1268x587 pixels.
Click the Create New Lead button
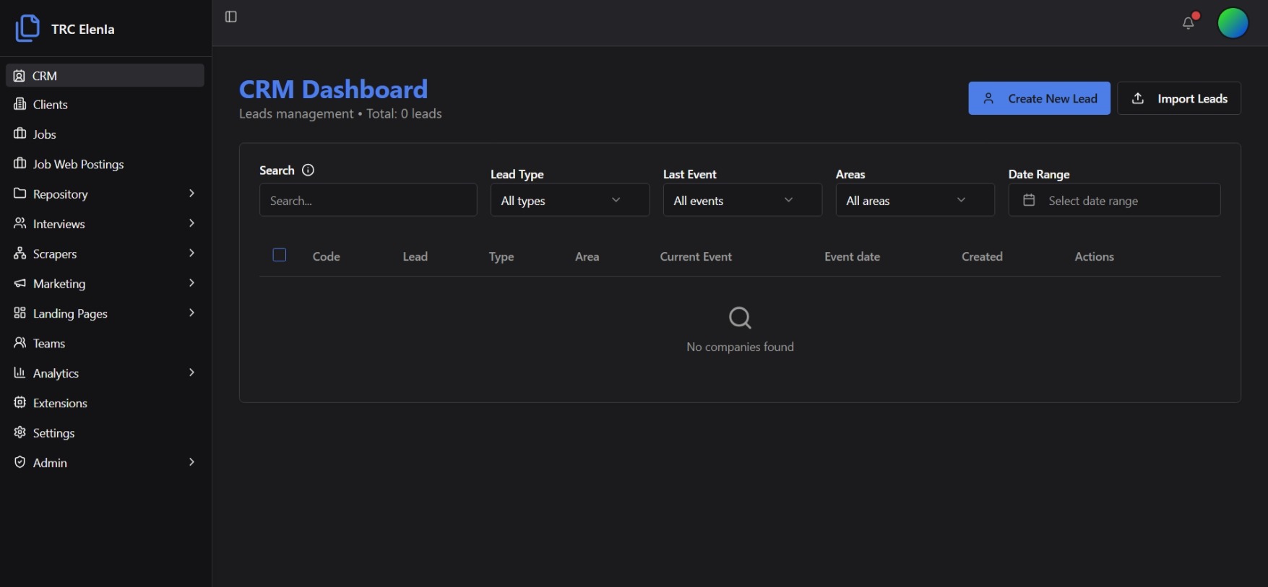point(1039,98)
